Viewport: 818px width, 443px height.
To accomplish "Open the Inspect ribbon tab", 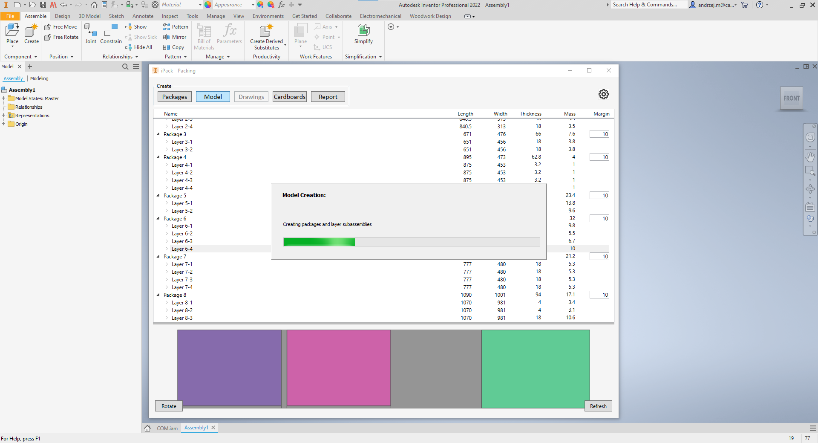I will coord(170,16).
